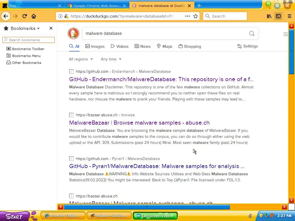This screenshot has height=221, width=295.
Task: Open MalwareBazaar Browse malware samples result
Action: 139,123
